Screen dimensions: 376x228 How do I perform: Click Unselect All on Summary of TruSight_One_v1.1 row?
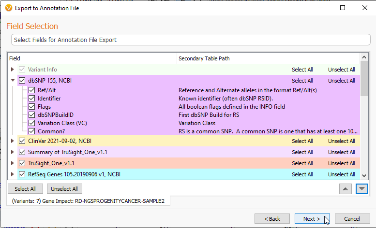click(x=342, y=152)
